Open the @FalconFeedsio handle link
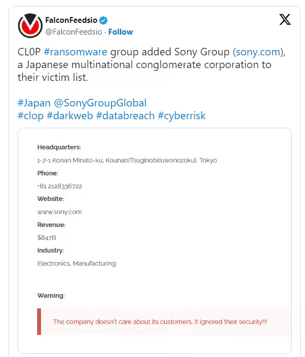Screen dimensions: 305x357 point(73,32)
